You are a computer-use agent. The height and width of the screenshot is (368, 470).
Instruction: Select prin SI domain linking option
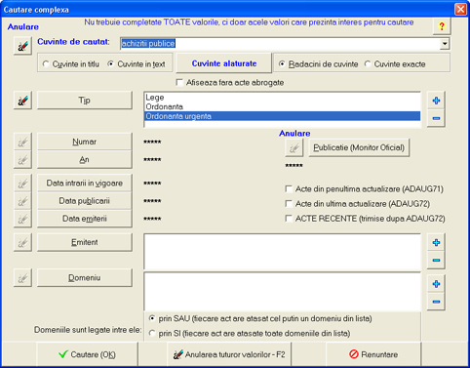[152, 333]
